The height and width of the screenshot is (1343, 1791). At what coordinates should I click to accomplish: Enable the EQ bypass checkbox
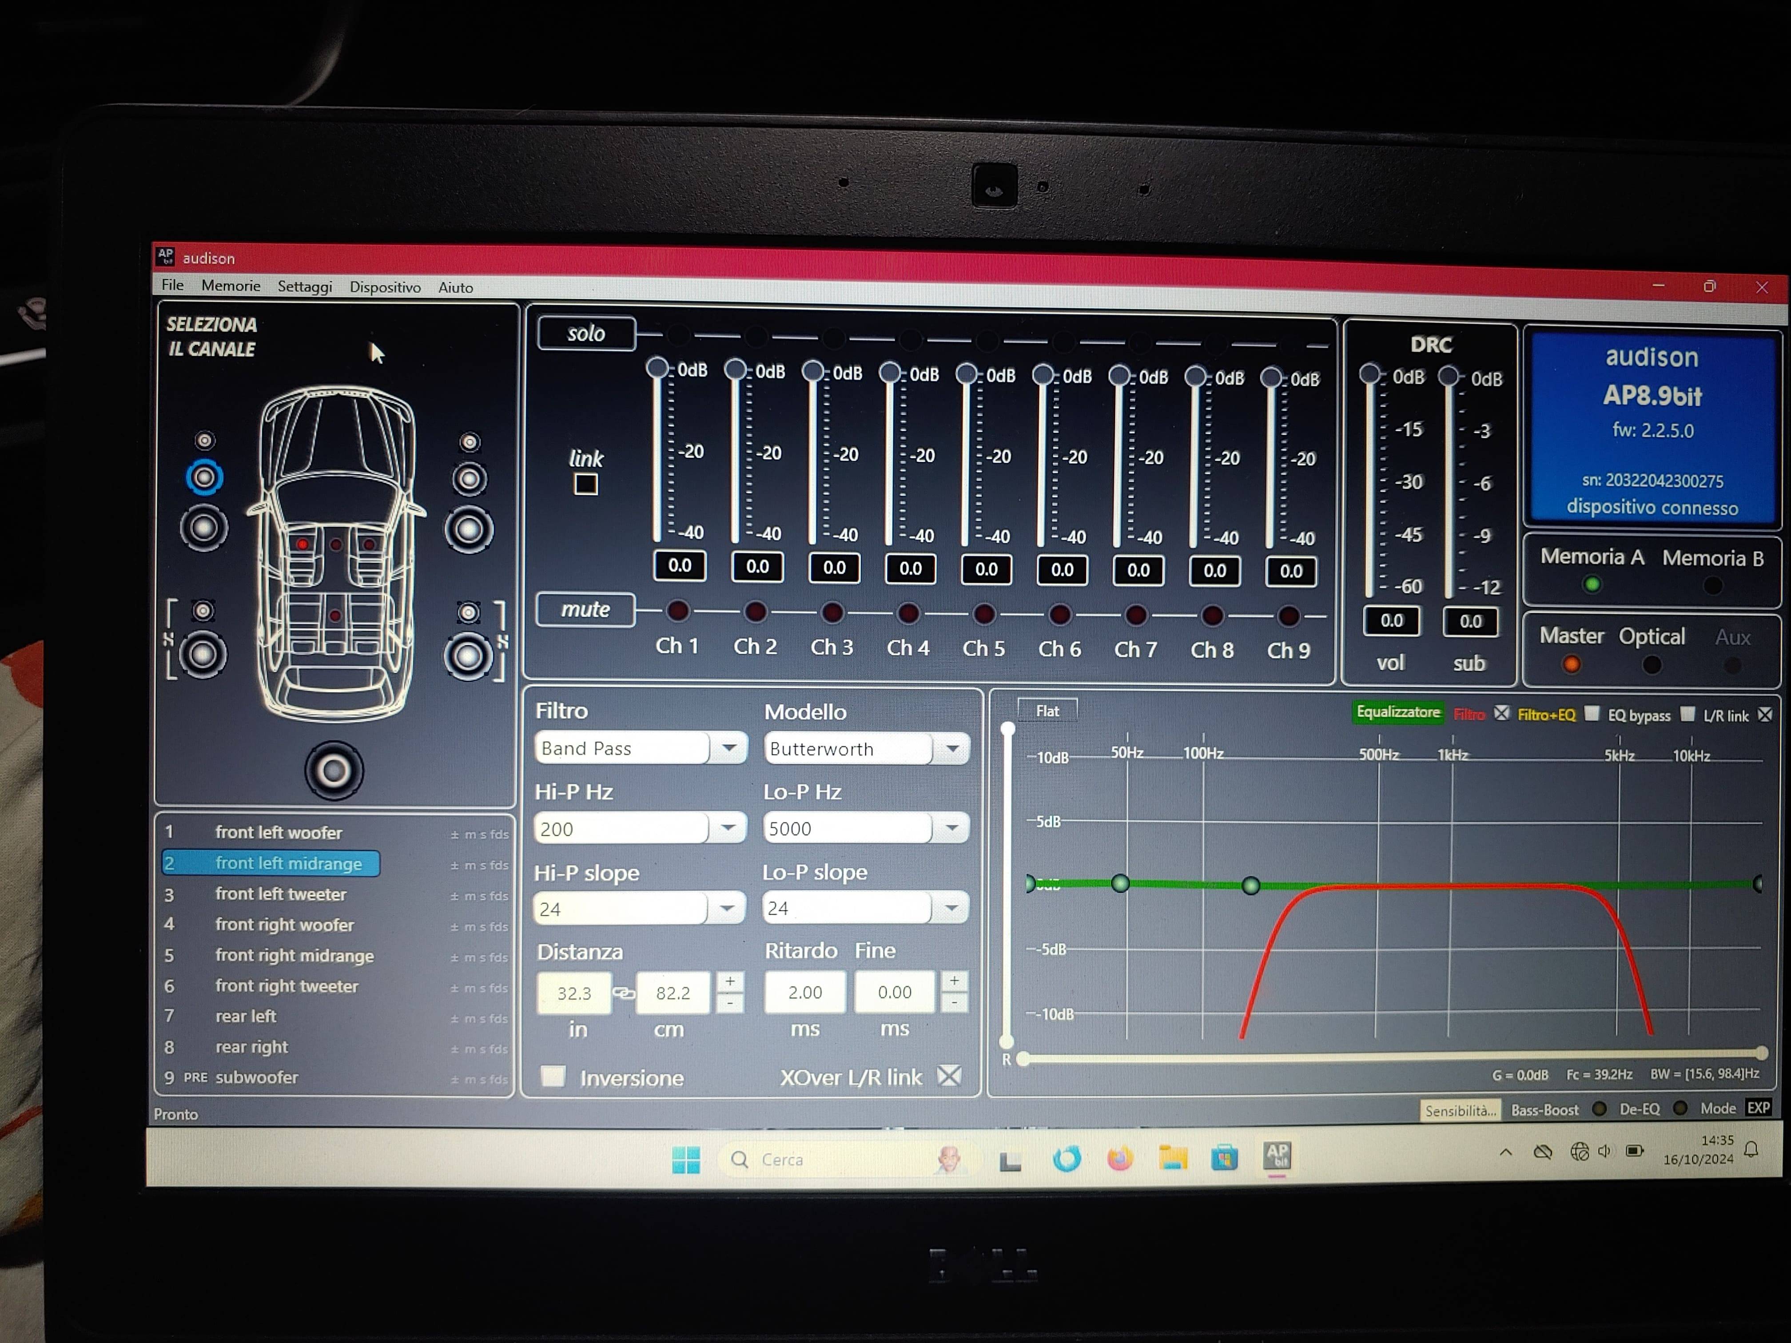(1688, 714)
